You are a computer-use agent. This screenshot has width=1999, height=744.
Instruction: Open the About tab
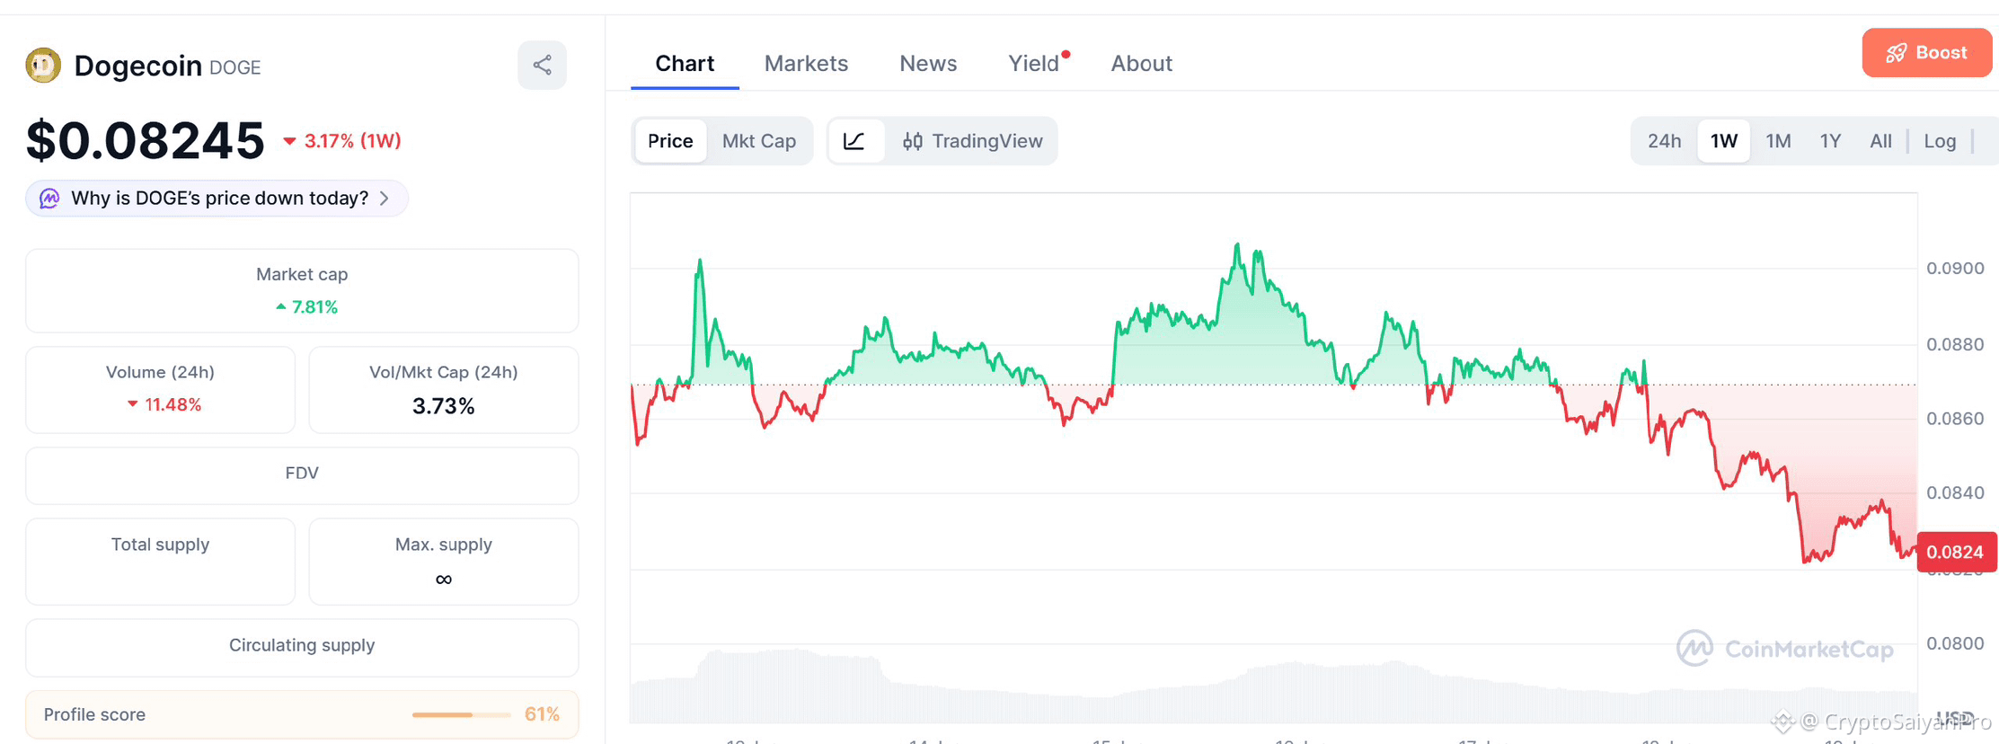[1141, 64]
